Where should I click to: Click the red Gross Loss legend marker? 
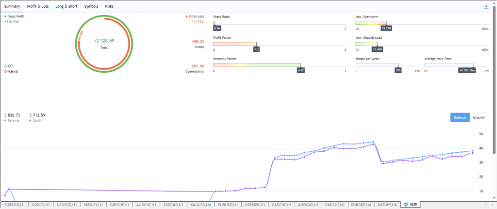pos(186,16)
